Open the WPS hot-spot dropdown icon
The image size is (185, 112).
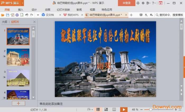click(148, 3)
